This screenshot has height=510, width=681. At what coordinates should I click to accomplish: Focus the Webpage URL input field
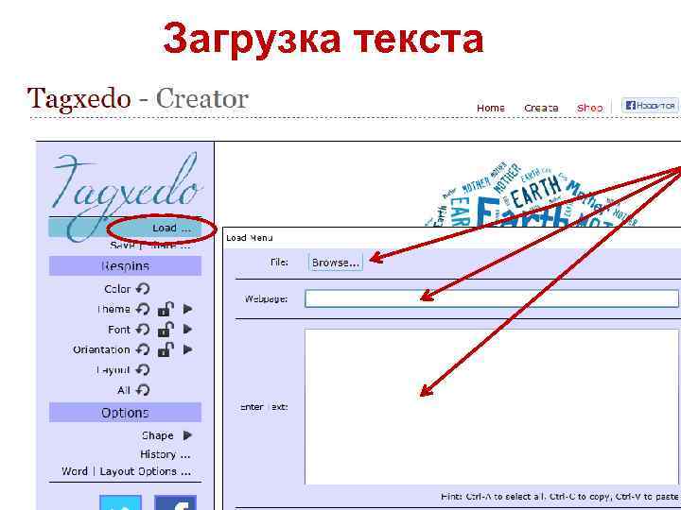[492, 298]
